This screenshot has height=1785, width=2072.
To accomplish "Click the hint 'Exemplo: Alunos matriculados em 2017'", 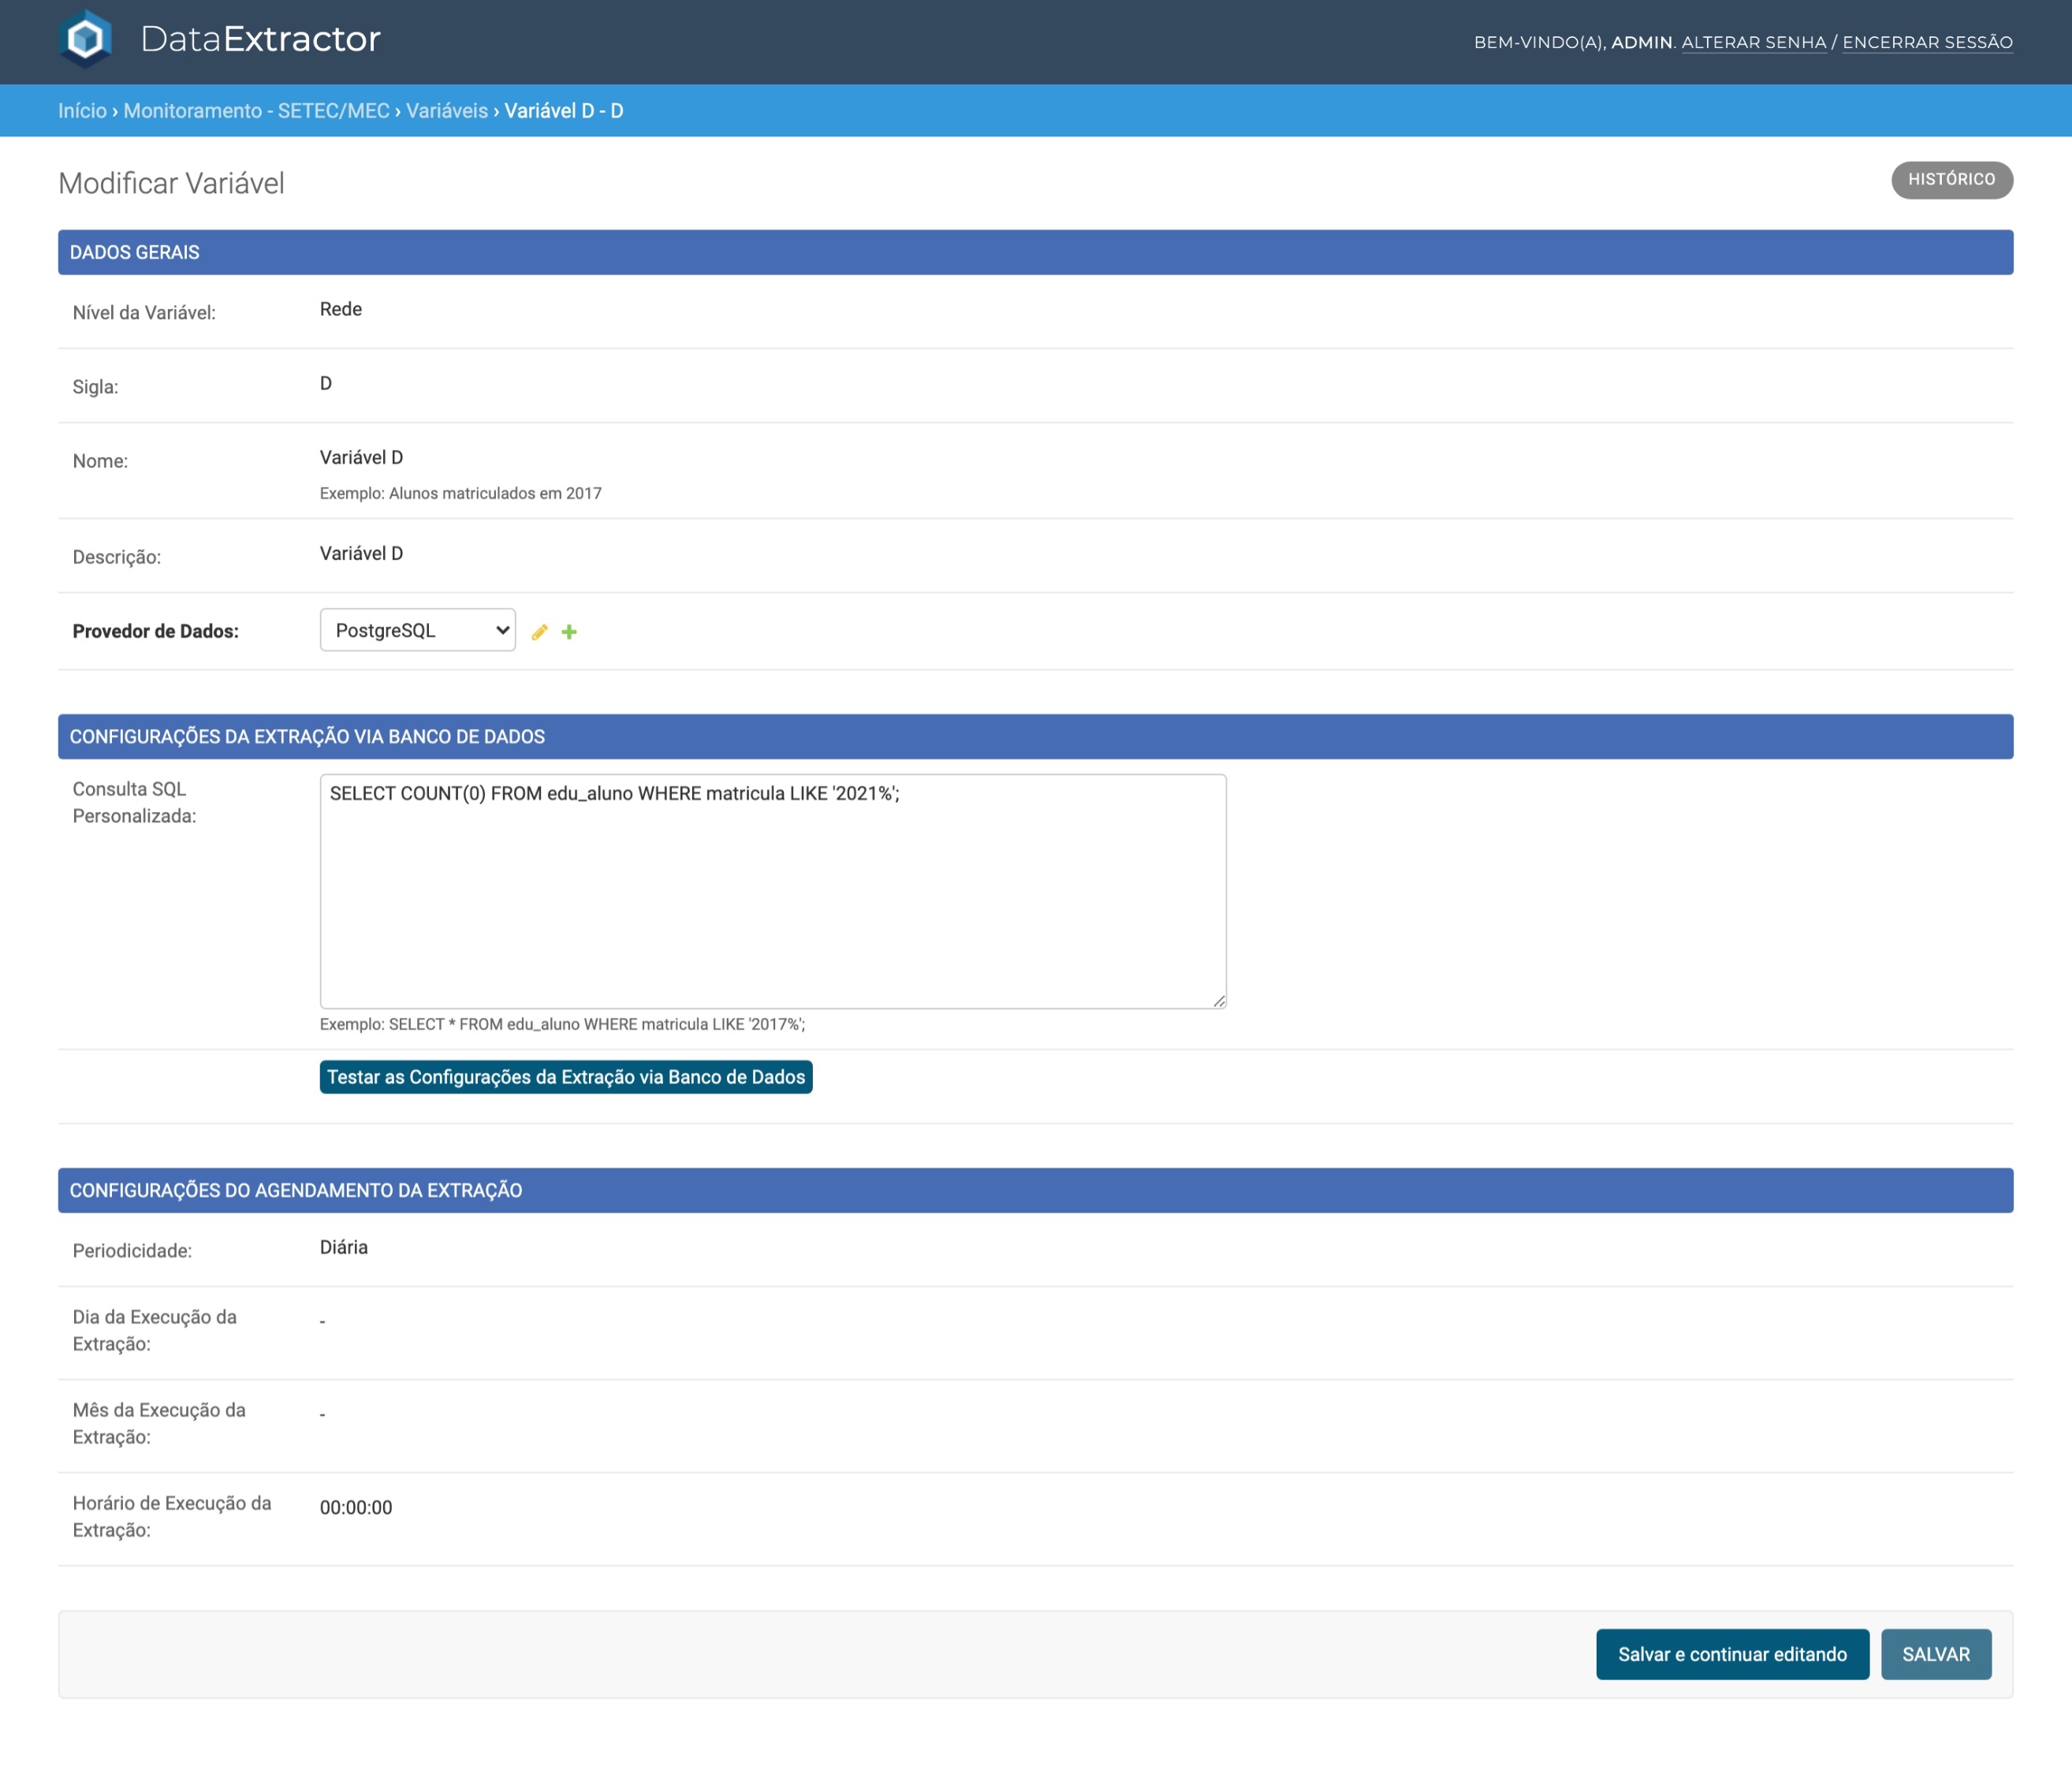I will [x=461, y=493].
